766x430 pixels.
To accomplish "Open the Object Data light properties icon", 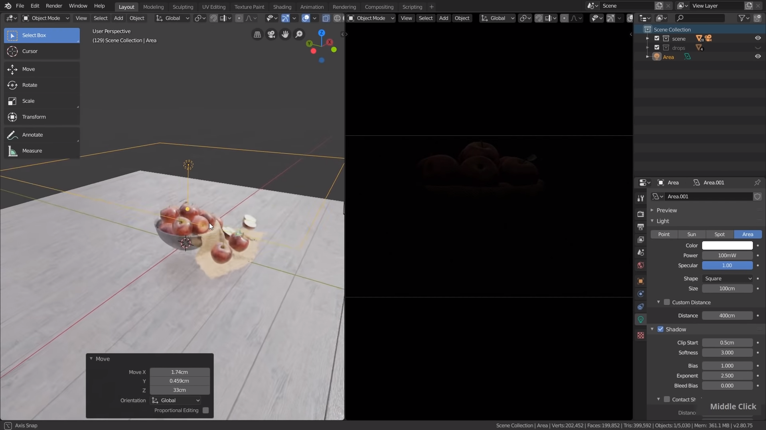I will 641,319.
